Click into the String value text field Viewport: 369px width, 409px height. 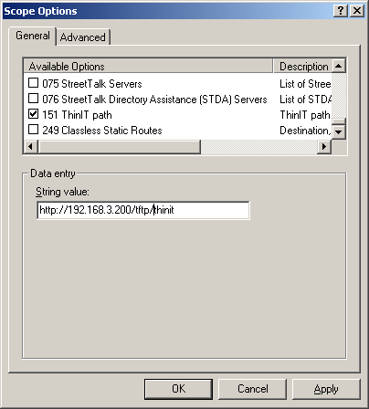pos(143,210)
